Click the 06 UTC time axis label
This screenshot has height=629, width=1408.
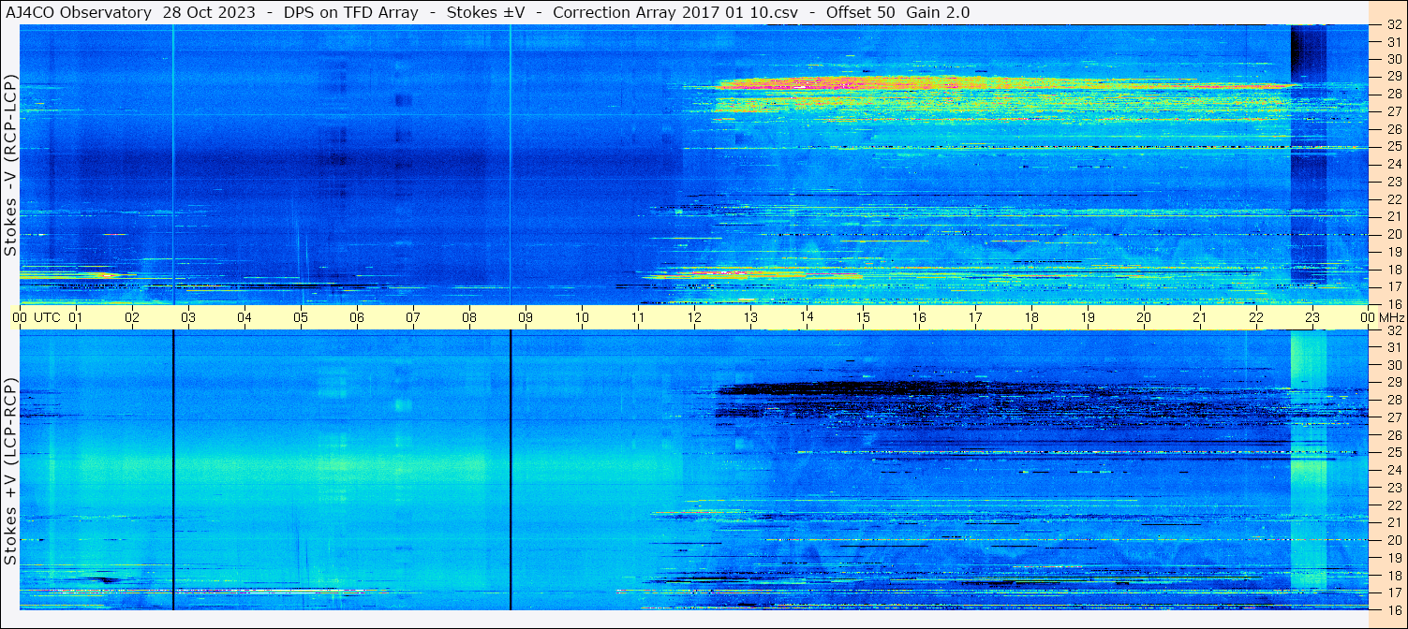[x=357, y=317]
